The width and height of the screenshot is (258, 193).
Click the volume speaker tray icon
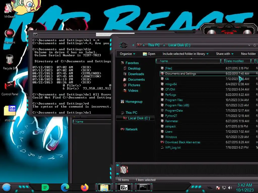[x=230, y=187]
